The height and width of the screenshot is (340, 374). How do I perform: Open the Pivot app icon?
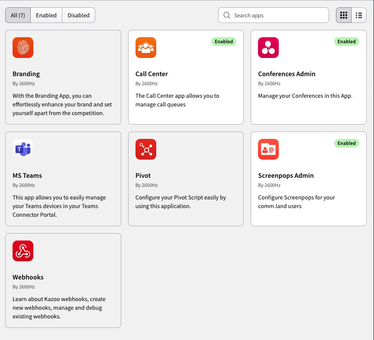(x=146, y=149)
